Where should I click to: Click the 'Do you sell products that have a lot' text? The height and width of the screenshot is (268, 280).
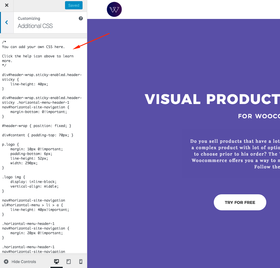(x=235, y=141)
